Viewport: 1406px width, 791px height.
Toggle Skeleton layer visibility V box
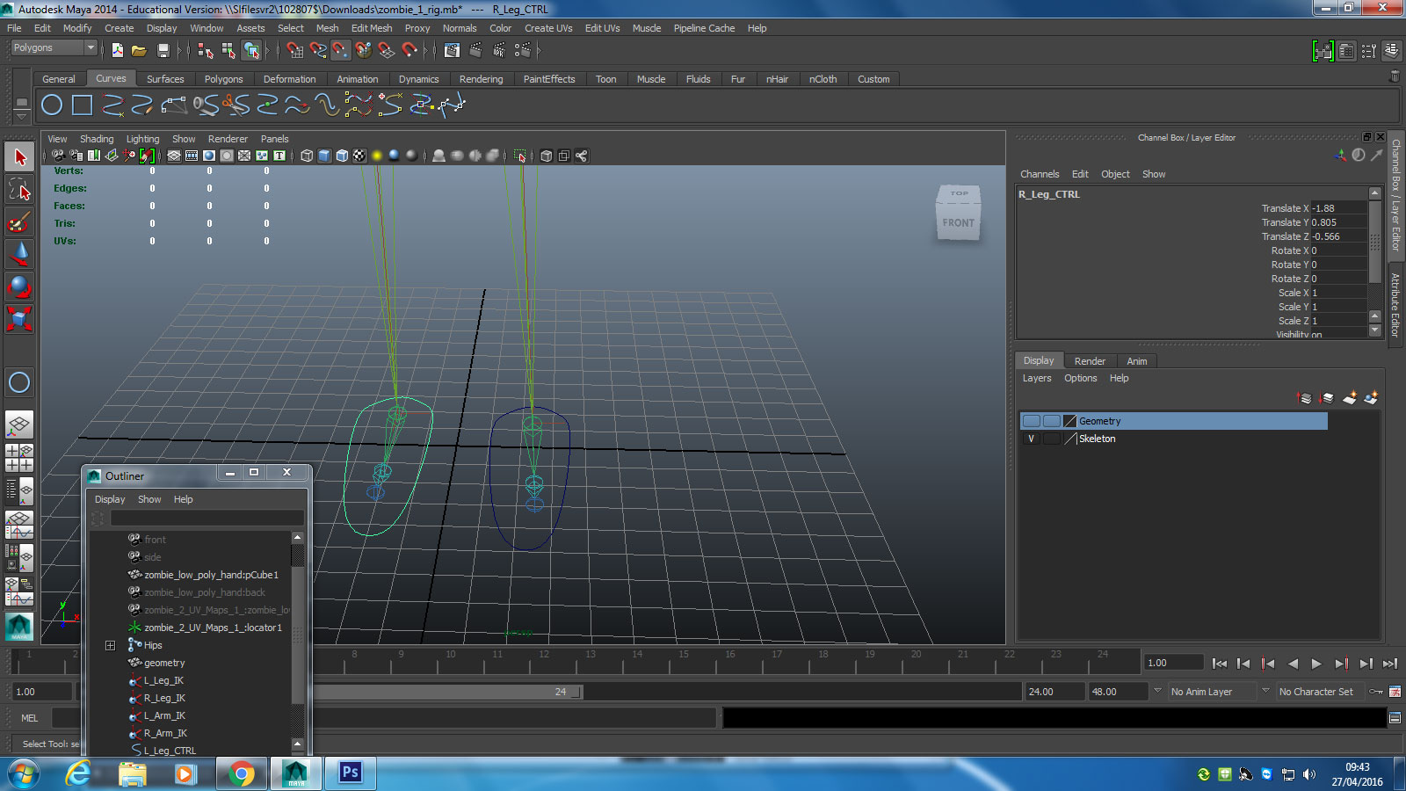pos(1032,439)
